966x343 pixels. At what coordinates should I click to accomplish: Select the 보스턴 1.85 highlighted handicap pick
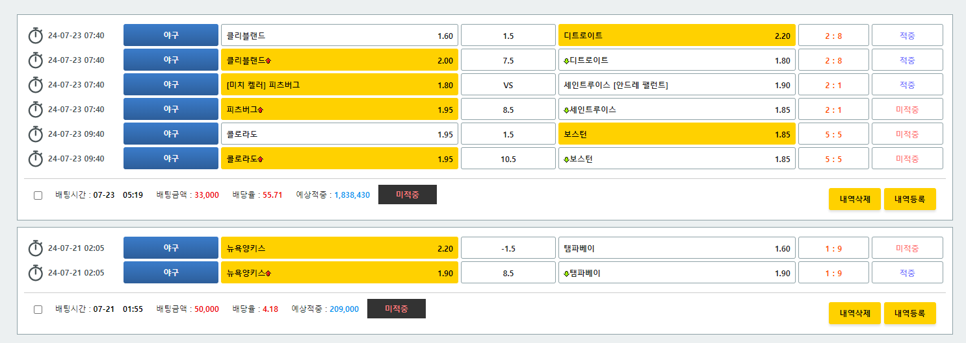676,134
